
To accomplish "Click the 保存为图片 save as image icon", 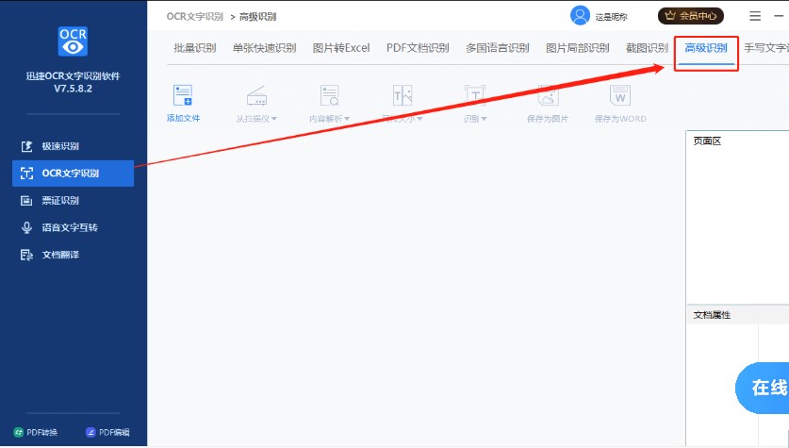I will tap(548, 95).
